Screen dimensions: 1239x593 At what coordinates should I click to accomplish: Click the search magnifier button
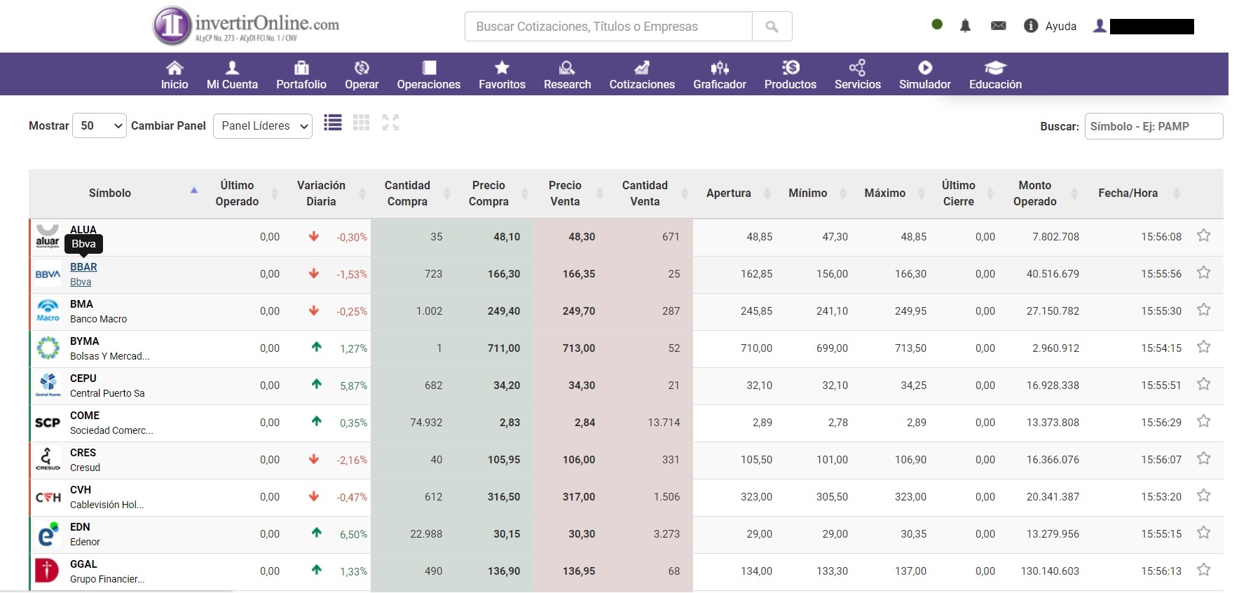(772, 27)
